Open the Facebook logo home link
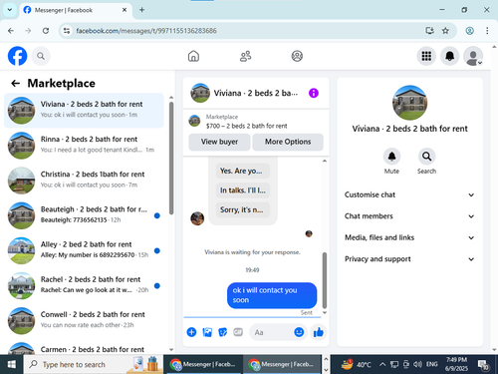 tap(17, 56)
